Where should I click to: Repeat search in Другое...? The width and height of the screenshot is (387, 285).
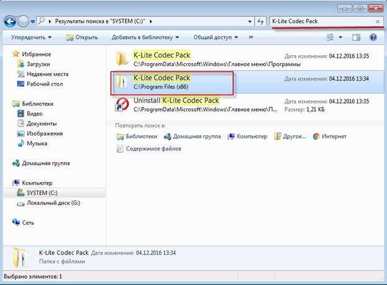(289, 137)
